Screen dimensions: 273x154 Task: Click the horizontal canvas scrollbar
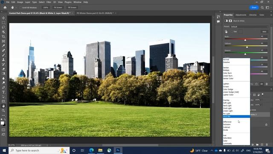click(x=130, y=145)
